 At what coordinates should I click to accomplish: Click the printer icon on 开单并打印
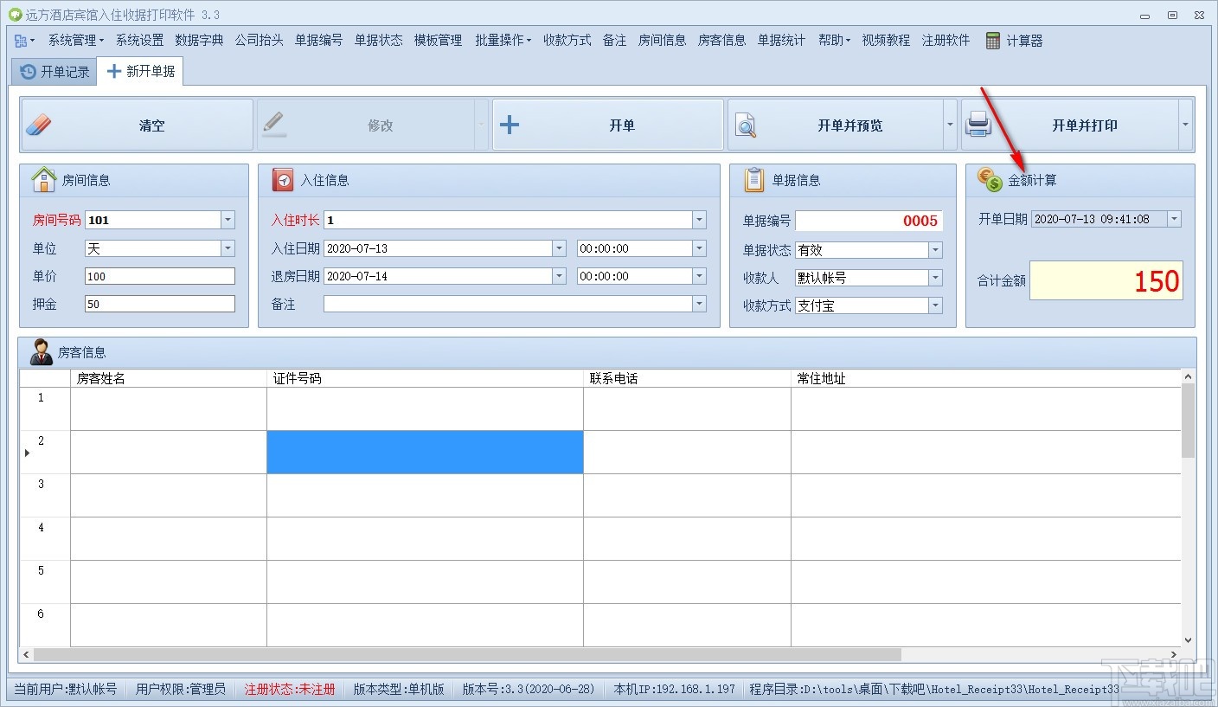click(978, 125)
